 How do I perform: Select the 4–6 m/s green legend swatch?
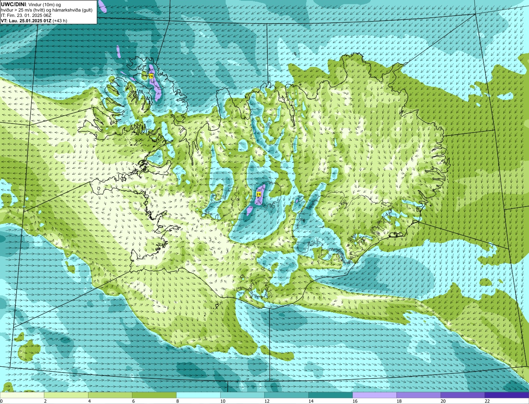[110, 395]
